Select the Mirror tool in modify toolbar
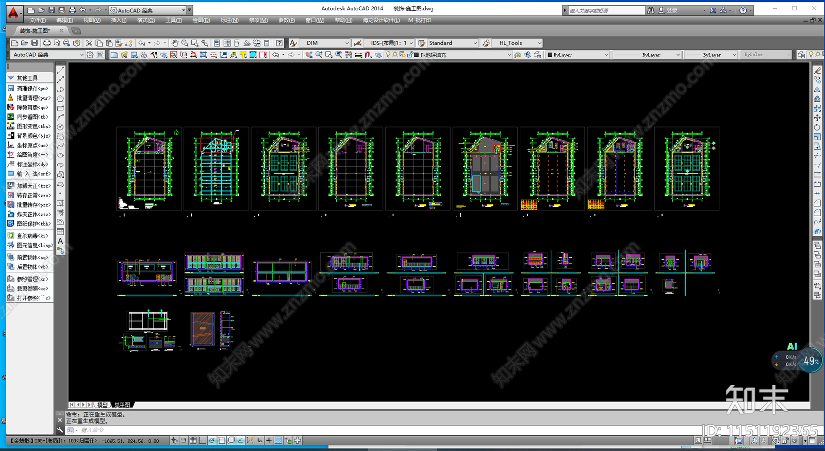Viewport: 825px width, 451px height. pos(817,89)
